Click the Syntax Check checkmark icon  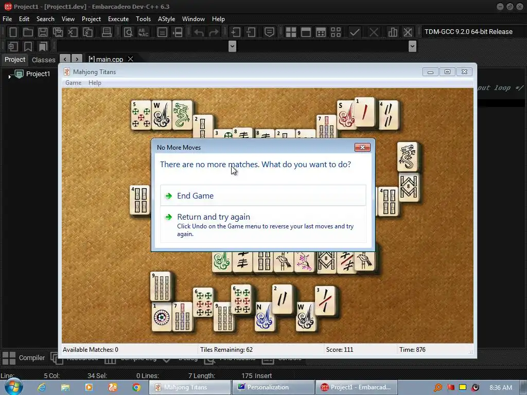355,32
